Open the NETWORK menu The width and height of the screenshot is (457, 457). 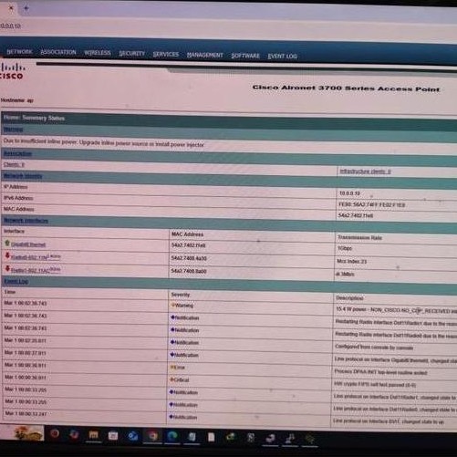point(19,51)
